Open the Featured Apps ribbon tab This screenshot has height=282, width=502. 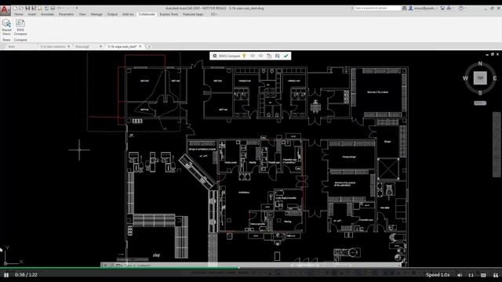point(193,14)
